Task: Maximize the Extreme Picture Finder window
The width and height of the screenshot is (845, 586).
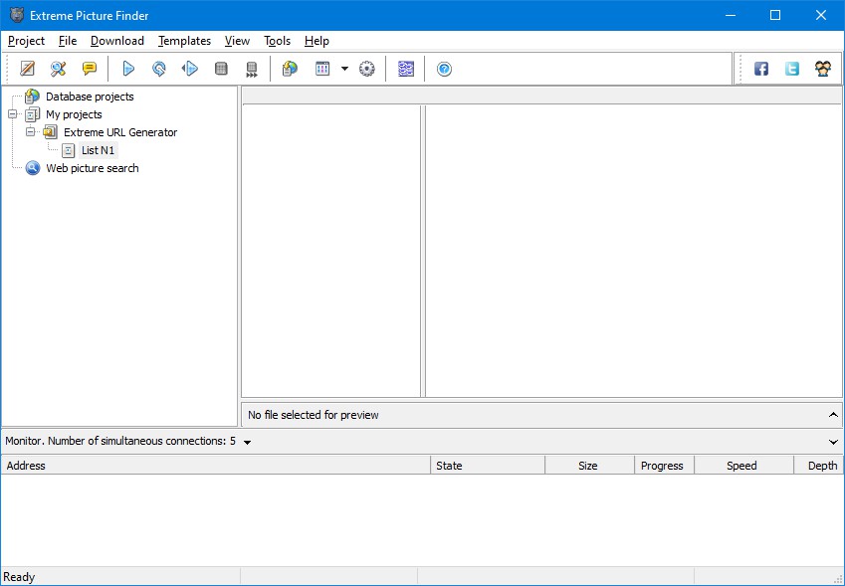Action: pyautogui.click(x=775, y=15)
